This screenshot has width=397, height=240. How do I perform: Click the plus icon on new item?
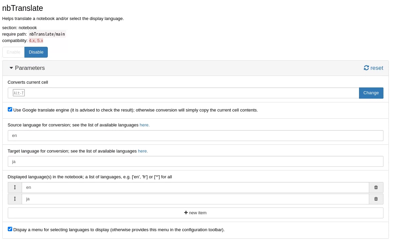[x=186, y=213]
